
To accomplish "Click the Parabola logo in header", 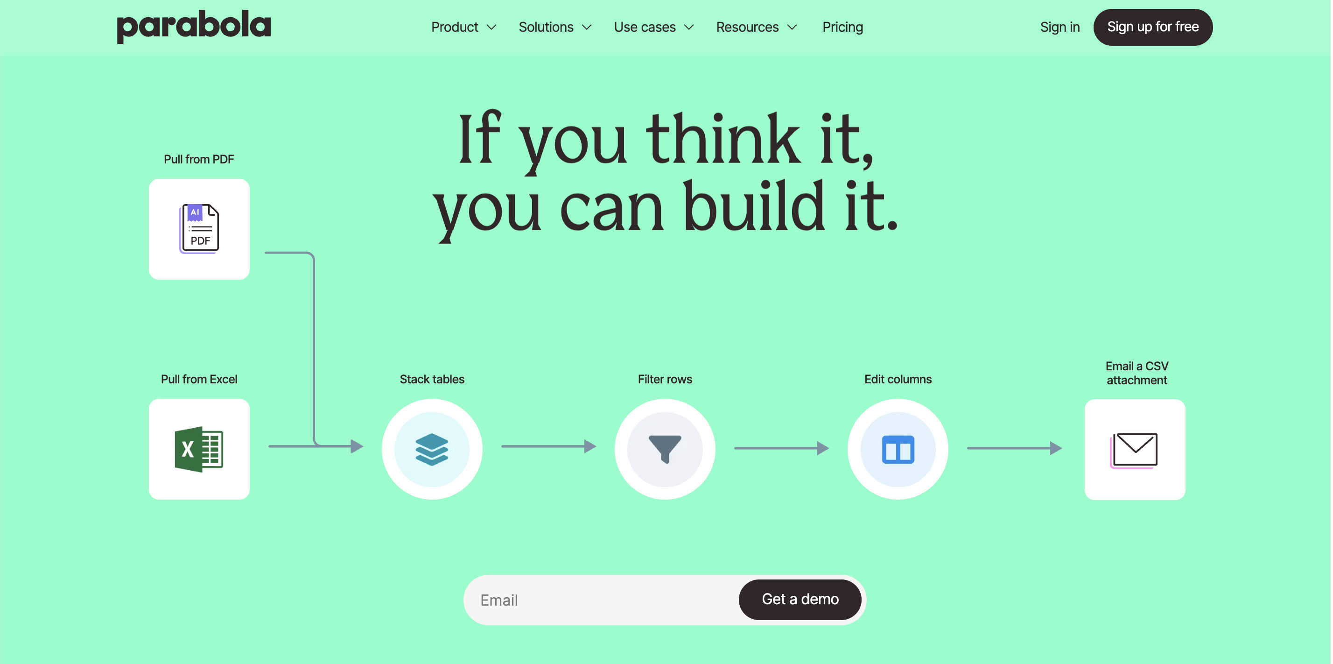I will [193, 26].
